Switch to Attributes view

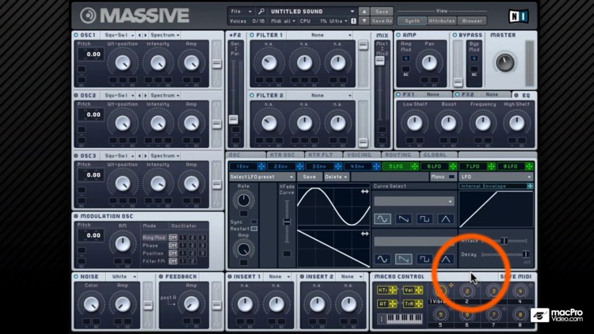tap(441, 21)
